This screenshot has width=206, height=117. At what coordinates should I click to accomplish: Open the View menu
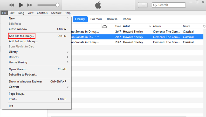tap(30, 13)
